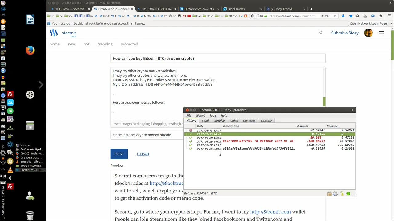The image size is (394, 221).
Task: Click Submit a Story link
Action: click(345, 33)
